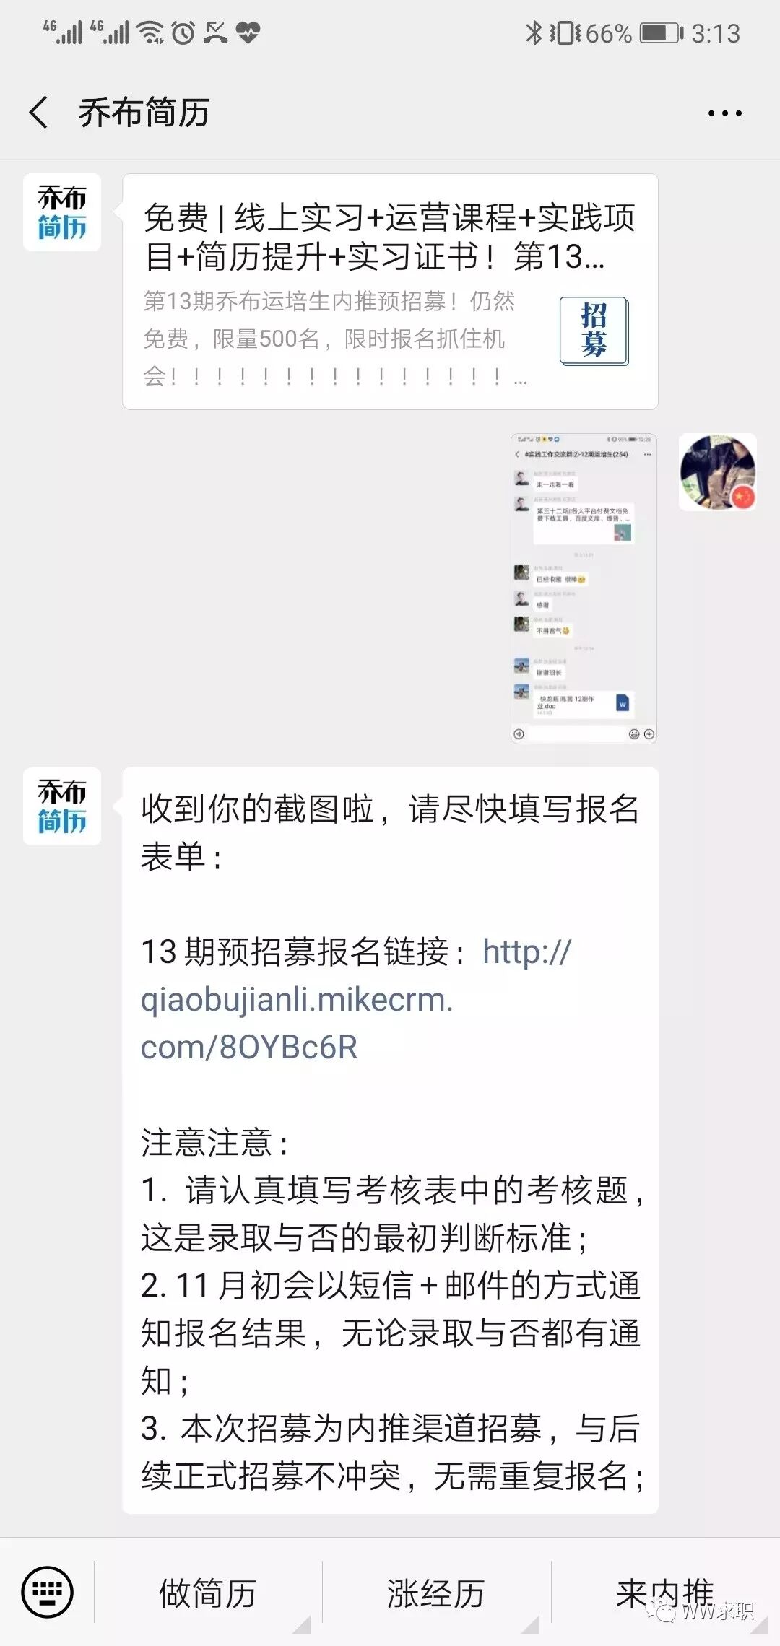This screenshot has height=1646, width=780.
Task: Switch to keyboard input icon
Action: coord(48,1591)
